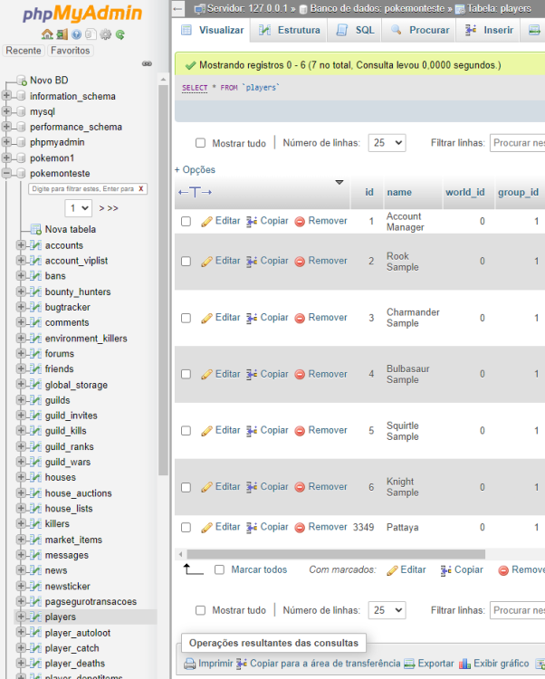Tick the checkbox for Account Manager row

[x=186, y=221]
